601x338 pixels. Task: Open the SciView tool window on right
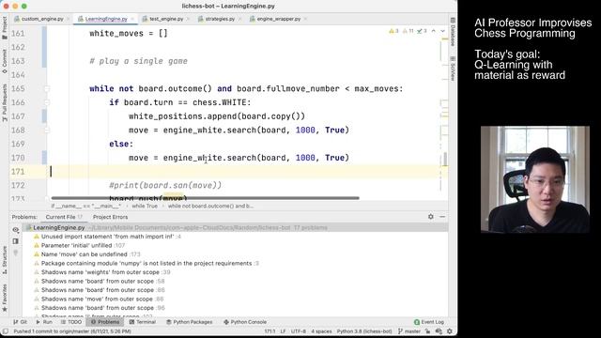453,69
